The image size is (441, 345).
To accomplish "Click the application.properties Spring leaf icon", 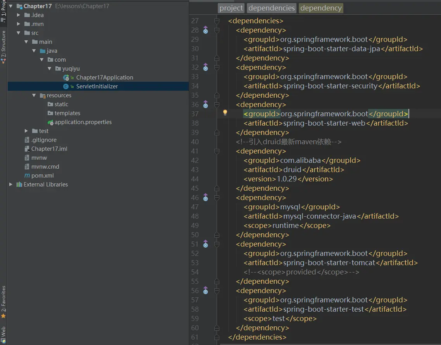I will [x=50, y=122].
